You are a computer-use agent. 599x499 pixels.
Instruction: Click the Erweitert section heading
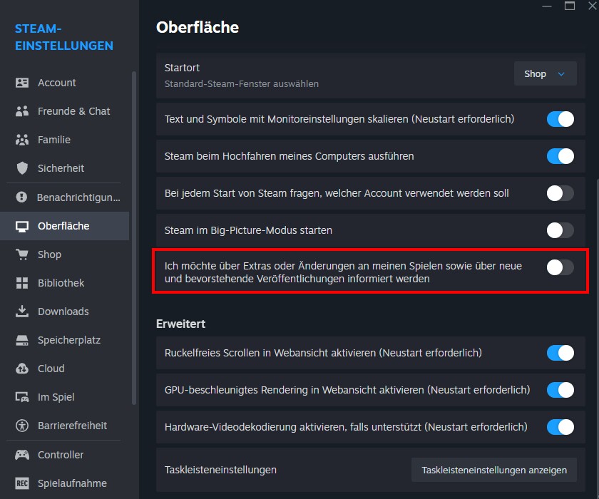pyautogui.click(x=180, y=324)
